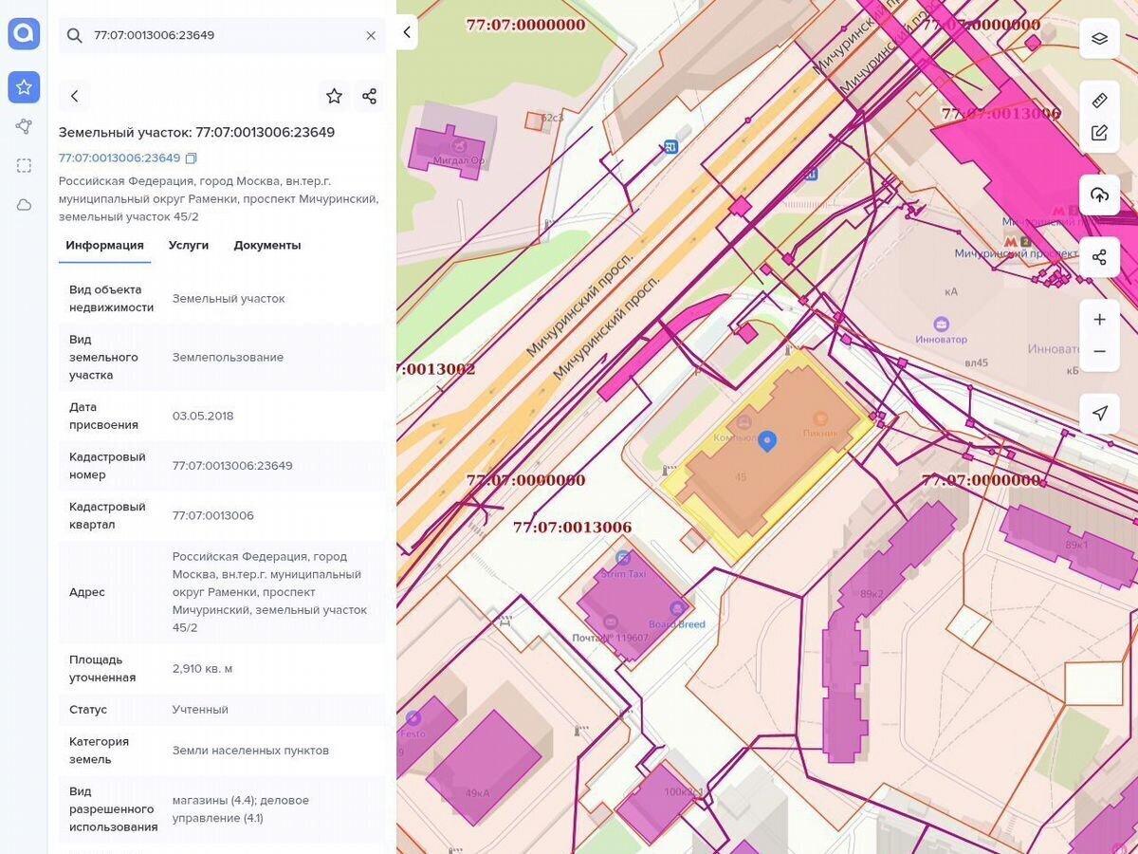
Task: Select the Кадастровый квартал value 77:07:0013006
Action: (213, 515)
